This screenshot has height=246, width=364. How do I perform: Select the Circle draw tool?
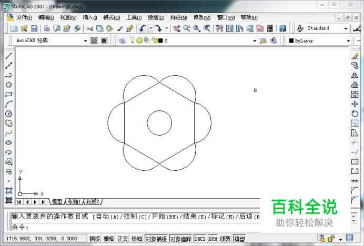click(x=8, y=114)
